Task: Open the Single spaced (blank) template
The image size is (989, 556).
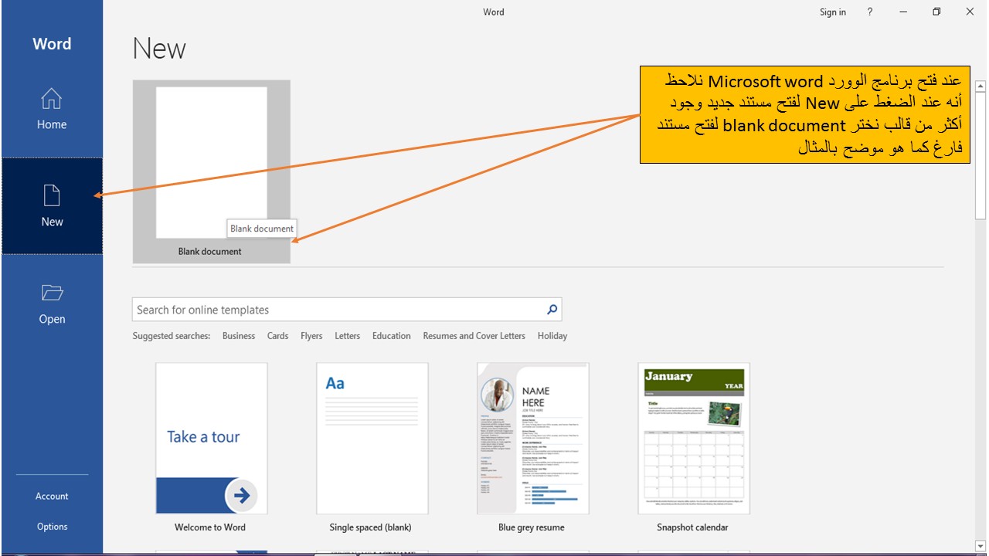Action: coord(372,438)
